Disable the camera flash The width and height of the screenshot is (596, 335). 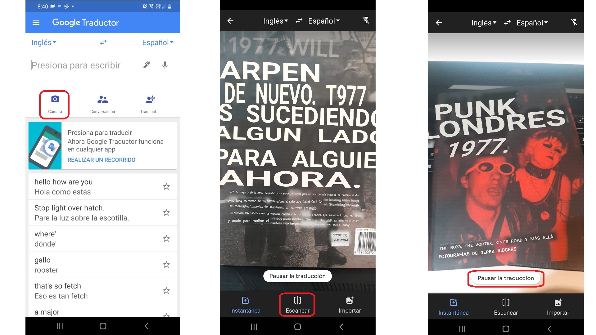click(366, 20)
